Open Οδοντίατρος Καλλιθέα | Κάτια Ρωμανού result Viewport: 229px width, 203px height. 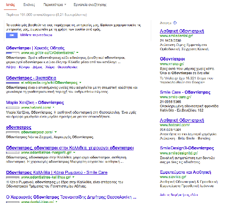click(57, 173)
